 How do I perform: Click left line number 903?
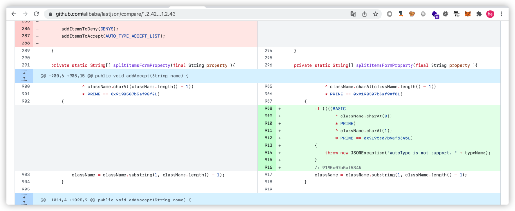click(26, 175)
